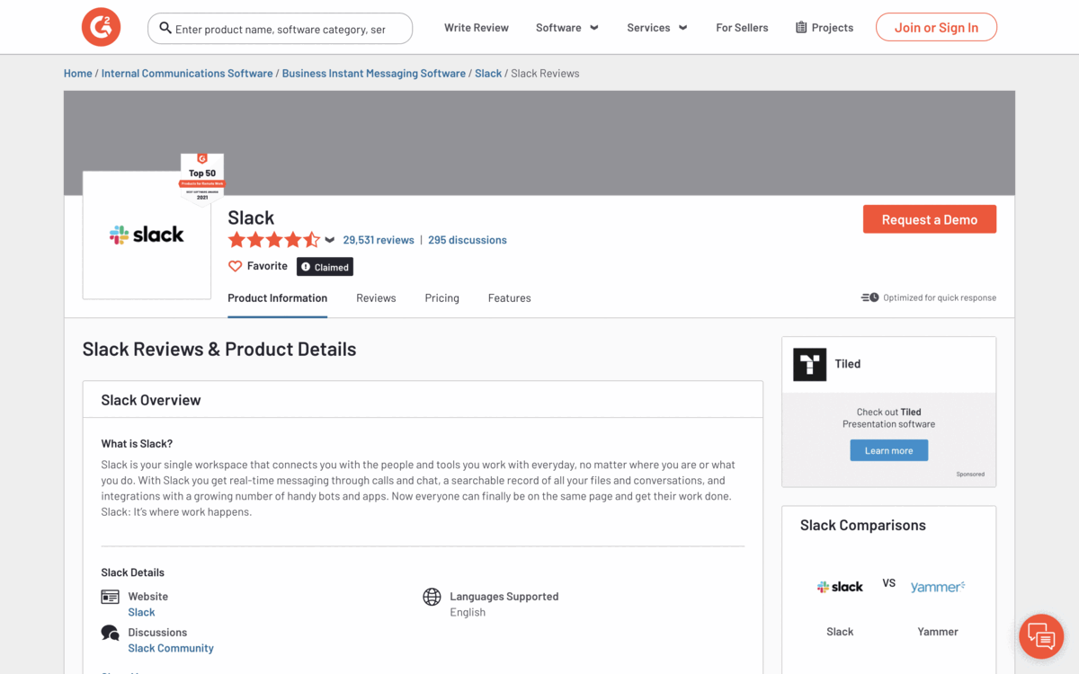Expand the Services dropdown menu

[x=657, y=28]
